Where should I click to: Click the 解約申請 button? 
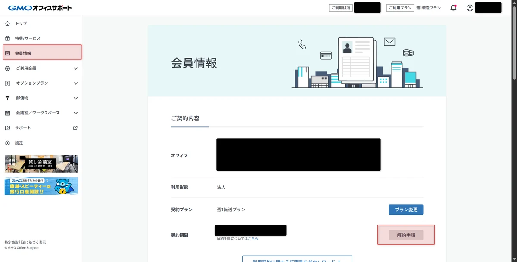tap(406, 235)
